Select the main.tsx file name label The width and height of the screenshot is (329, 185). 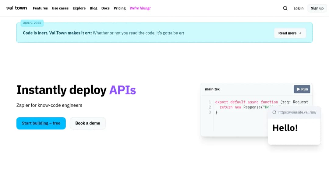[x=212, y=89]
